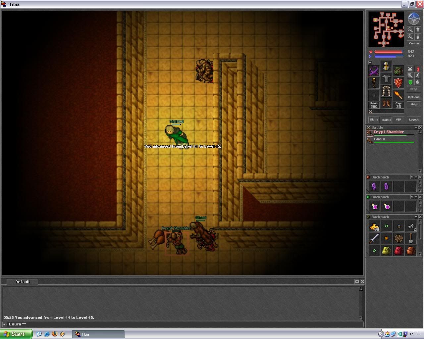Click the Centre minimap button

(414, 43)
